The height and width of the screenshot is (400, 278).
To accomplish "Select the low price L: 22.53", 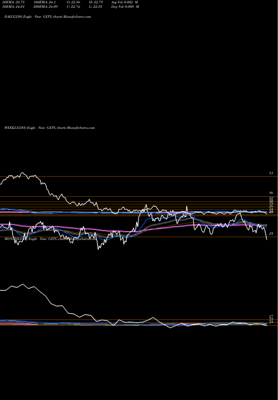I will [96, 7].
